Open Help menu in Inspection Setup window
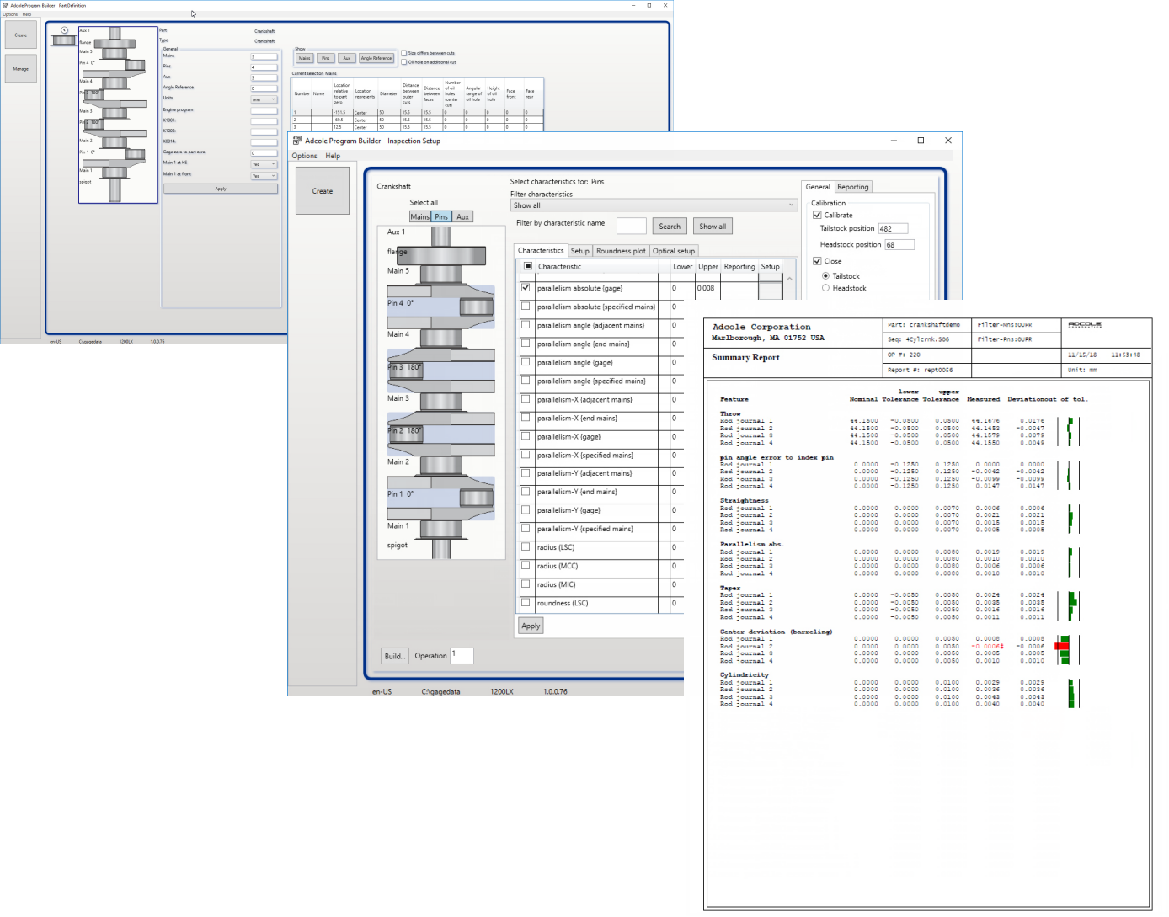This screenshot has height=917, width=1169. tap(333, 156)
